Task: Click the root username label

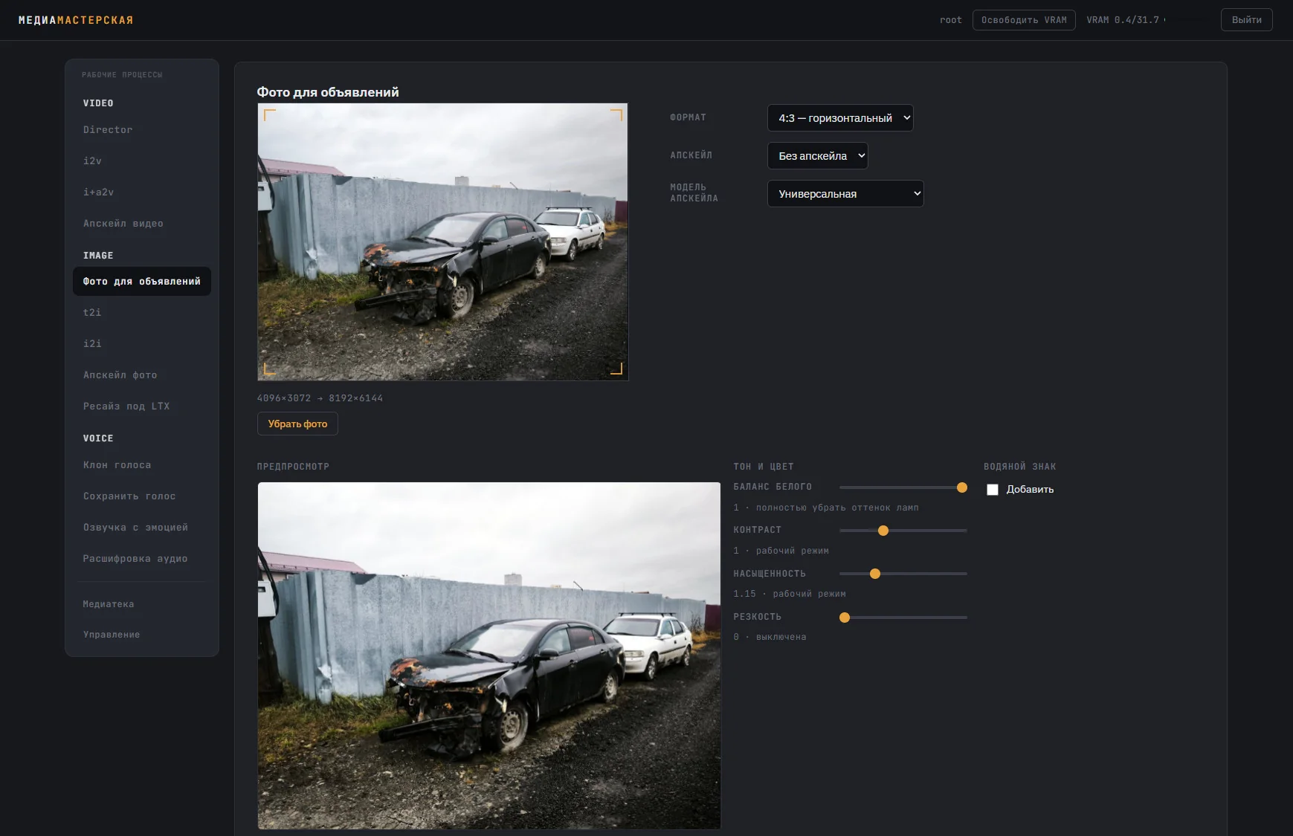Action: point(951,20)
